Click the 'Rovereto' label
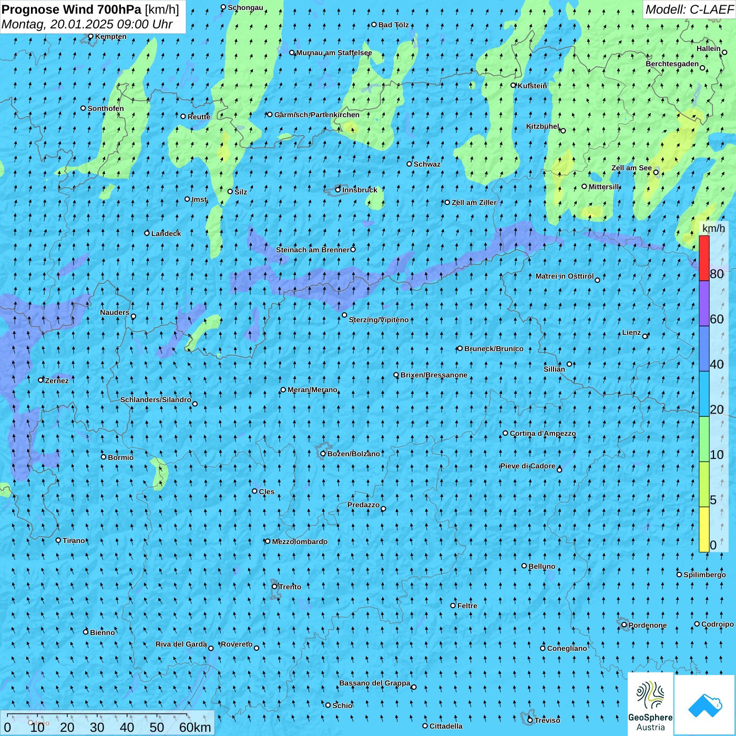736x736 pixels. [x=237, y=645]
